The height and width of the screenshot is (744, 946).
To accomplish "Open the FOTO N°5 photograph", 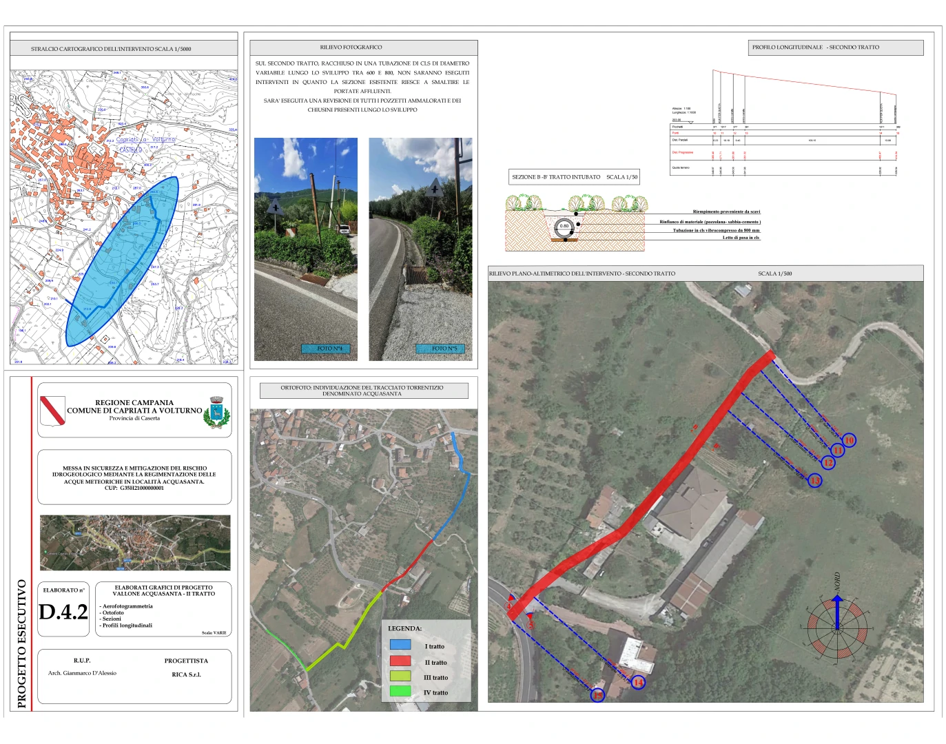I will [420, 248].
